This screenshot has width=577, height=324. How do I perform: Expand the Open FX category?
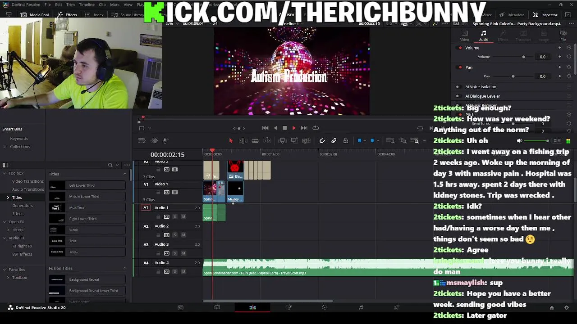point(5,222)
